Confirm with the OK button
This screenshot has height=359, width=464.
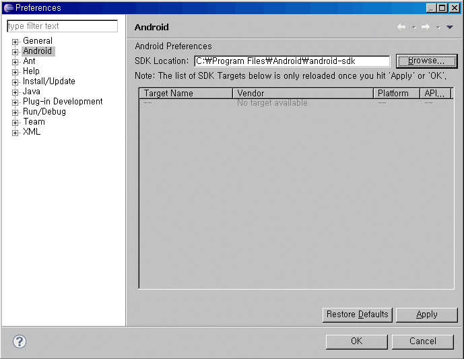point(356,341)
